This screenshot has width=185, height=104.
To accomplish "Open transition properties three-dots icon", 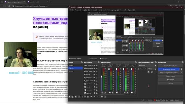I will tap(155, 72).
